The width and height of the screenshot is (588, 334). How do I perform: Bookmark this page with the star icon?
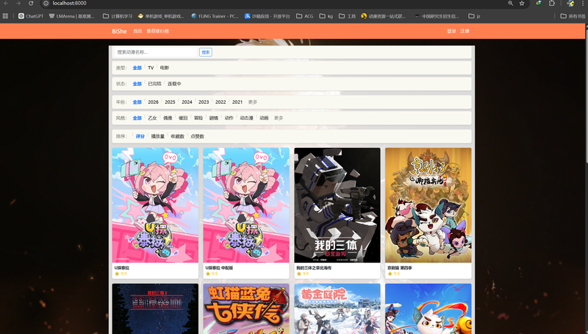(522, 3)
